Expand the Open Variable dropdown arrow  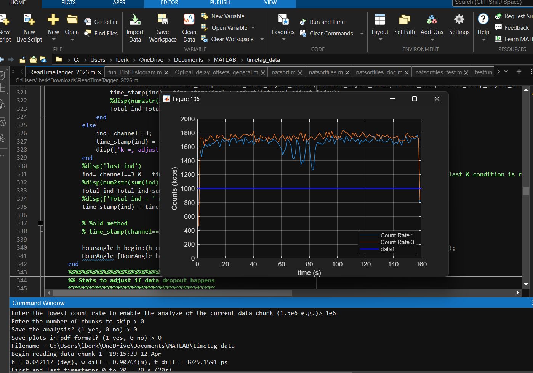point(253,28)
